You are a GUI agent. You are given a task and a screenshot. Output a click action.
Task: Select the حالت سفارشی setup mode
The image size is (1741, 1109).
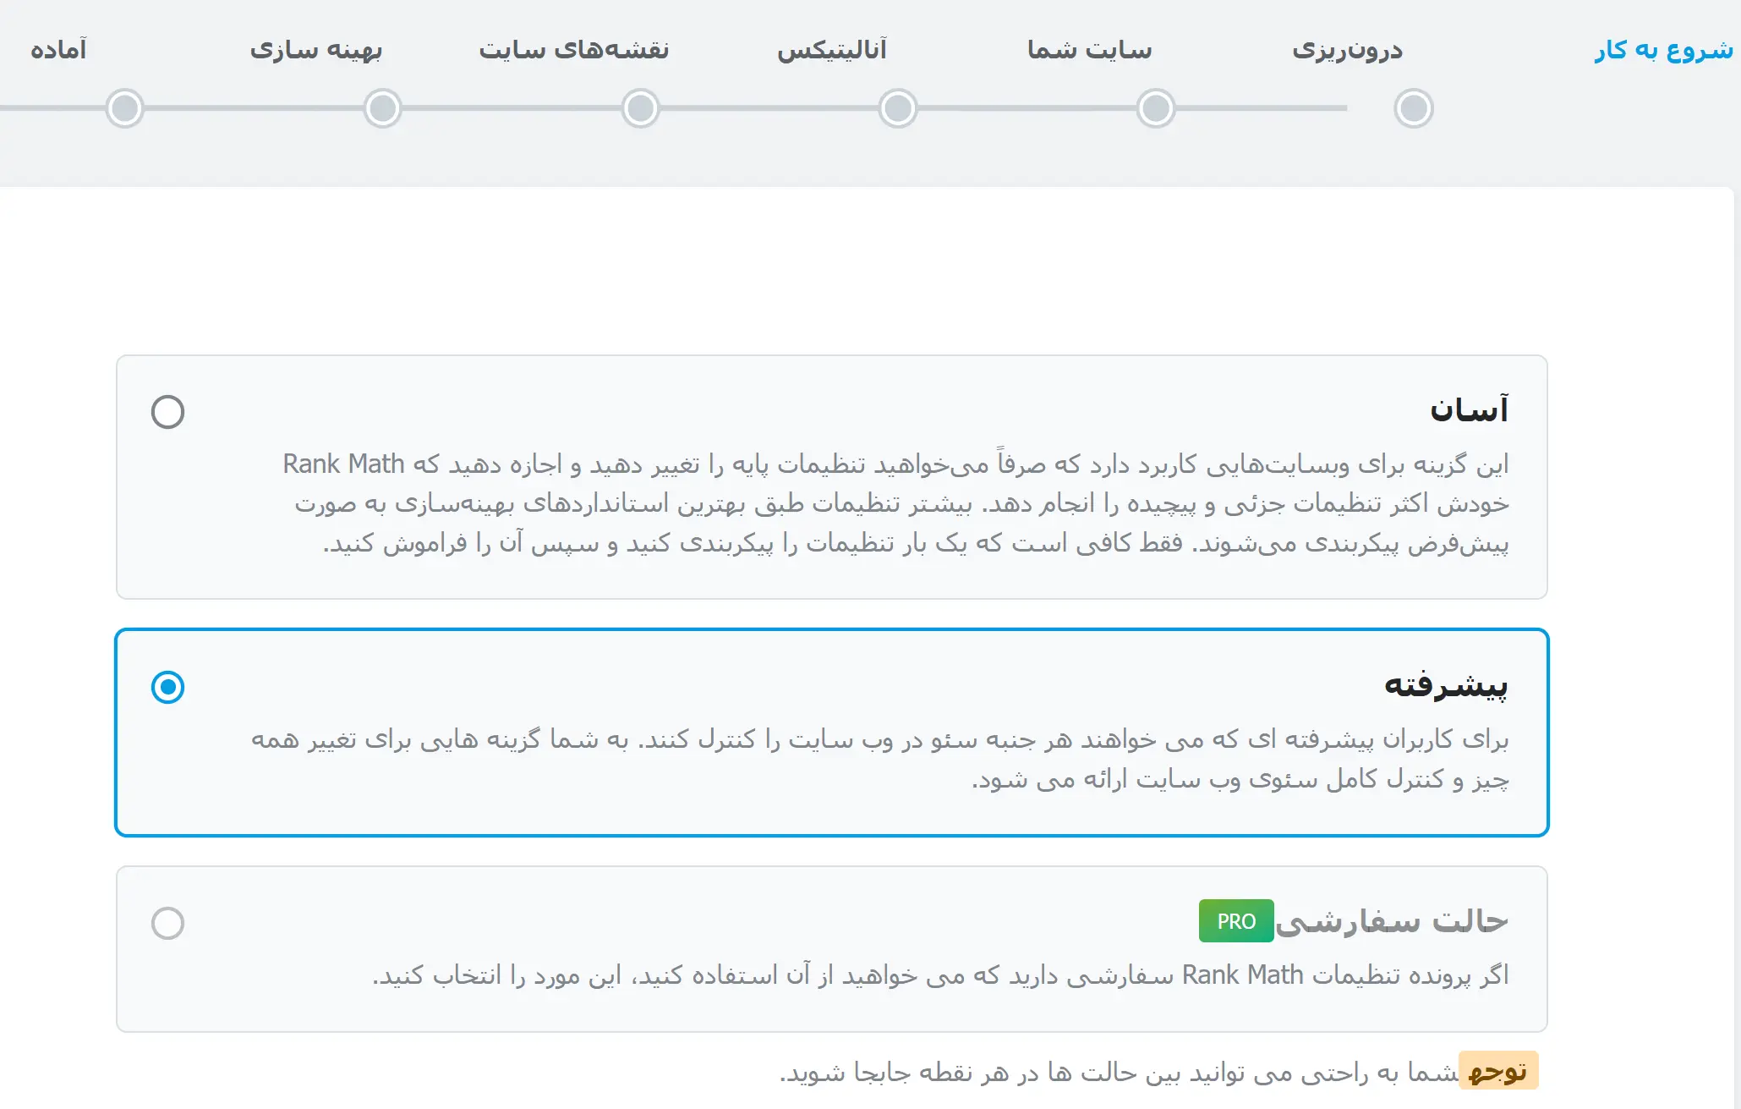coord(168,924)
